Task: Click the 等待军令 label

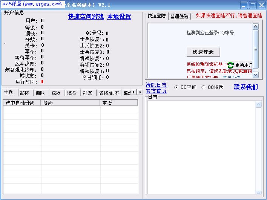Action: [x=26, y=58]
